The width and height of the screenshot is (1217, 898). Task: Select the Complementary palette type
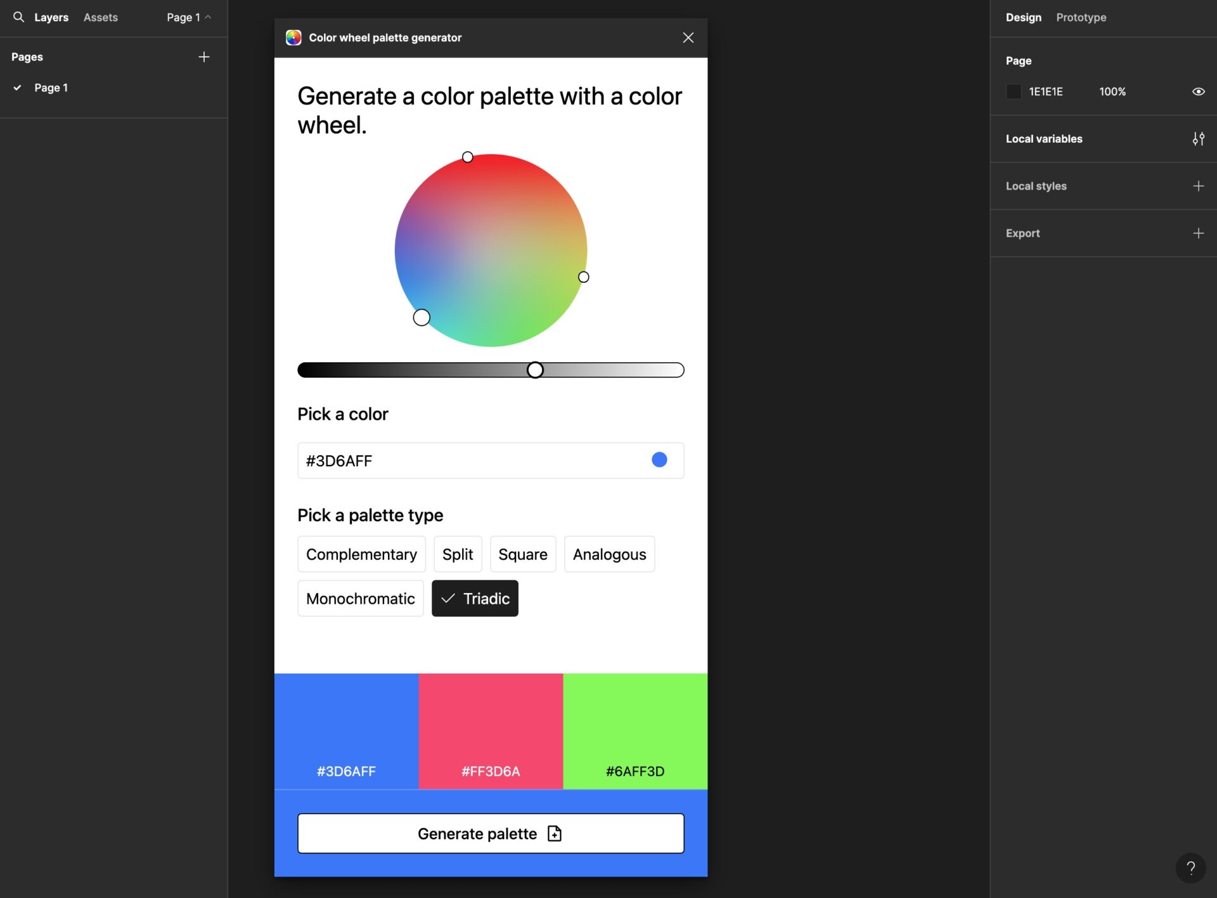tap(361, 553)
